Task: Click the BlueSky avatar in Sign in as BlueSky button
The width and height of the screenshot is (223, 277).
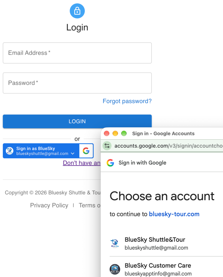Action: point(9,151)
